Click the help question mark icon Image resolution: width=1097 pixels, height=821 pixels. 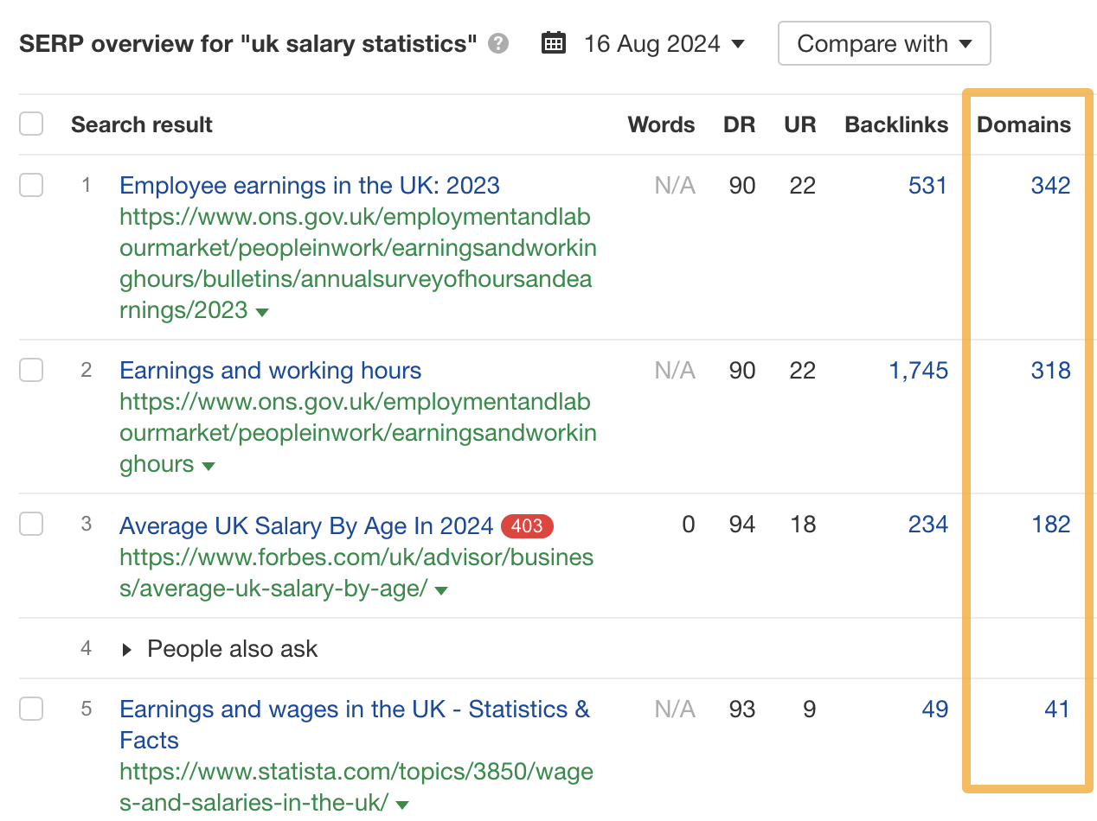click(x=497, y=43)
